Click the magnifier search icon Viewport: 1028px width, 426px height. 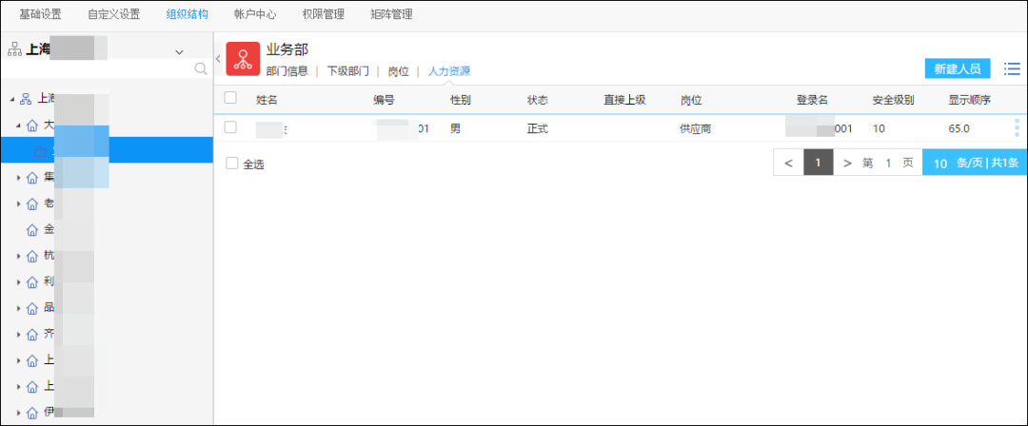pyautogui.click(x=201, y=68)
